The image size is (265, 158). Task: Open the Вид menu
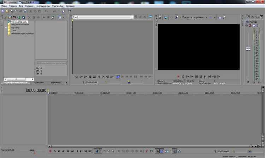pyautogui.click(x=21, y=6)
